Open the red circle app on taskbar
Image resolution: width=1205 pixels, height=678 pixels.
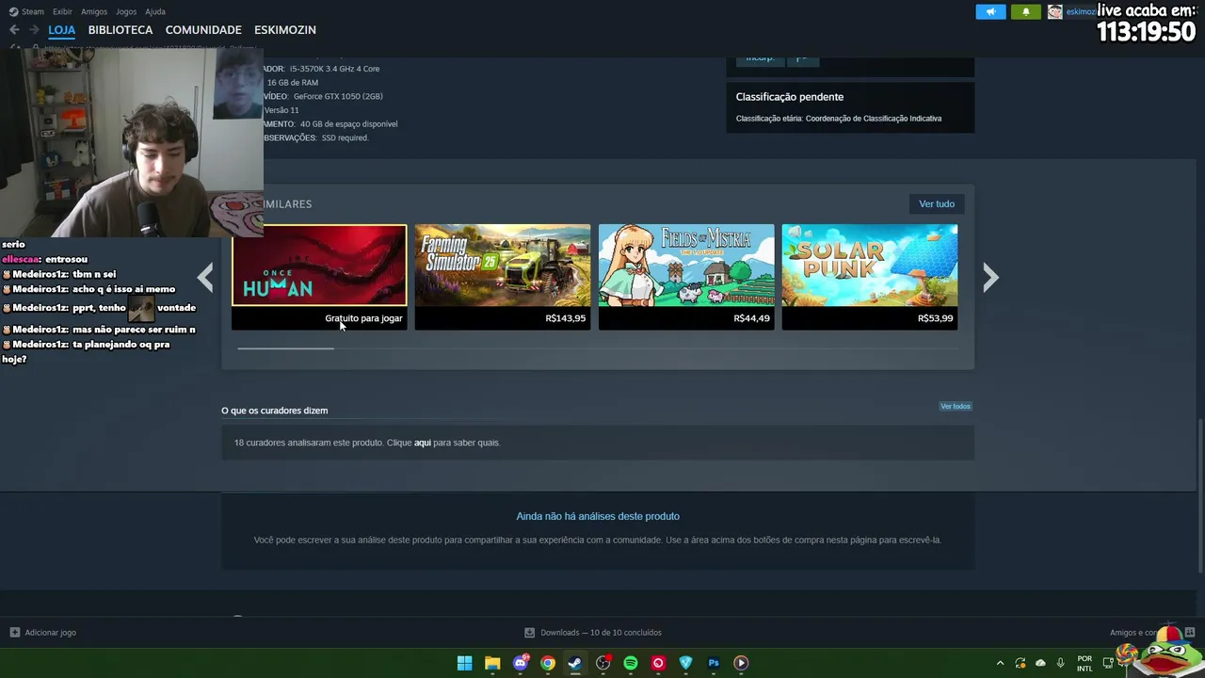[x=658, y=663]
